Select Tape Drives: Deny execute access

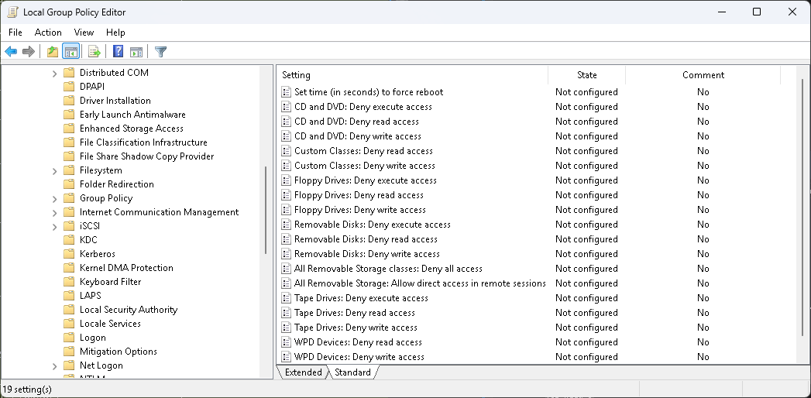click(x=361, y=298)
